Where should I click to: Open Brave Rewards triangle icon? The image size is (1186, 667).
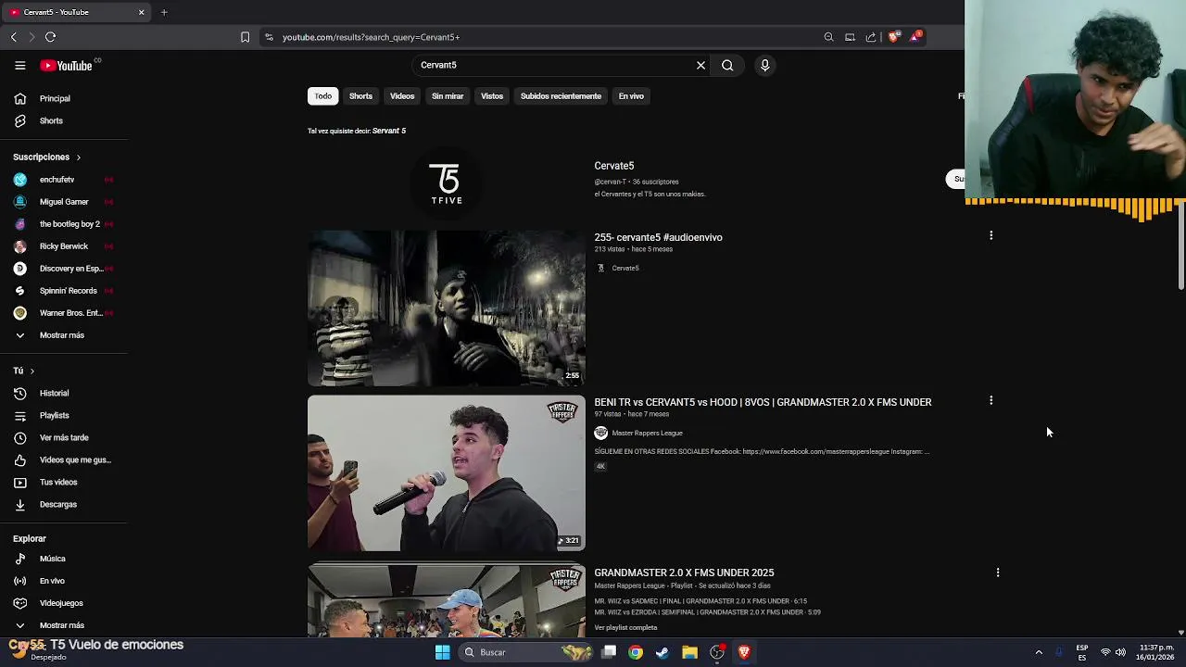(915, 37)
